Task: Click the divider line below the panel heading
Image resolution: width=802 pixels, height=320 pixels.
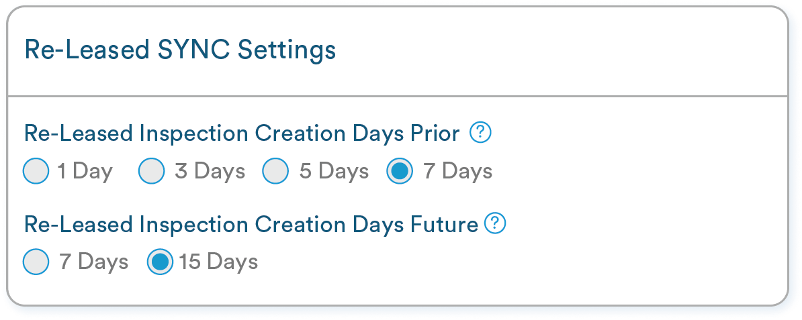Action: point(398,95)
